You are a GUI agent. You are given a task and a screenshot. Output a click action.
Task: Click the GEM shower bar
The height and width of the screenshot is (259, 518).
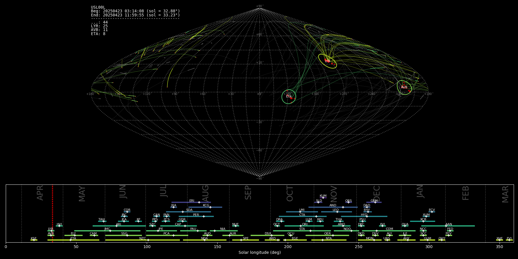(x=374, y=202)
